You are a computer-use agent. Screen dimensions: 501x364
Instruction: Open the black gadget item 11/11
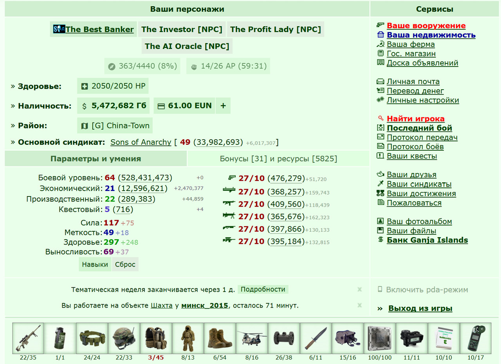(412, 338)
